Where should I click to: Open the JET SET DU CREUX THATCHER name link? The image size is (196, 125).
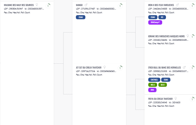click(x=89, y=68)
